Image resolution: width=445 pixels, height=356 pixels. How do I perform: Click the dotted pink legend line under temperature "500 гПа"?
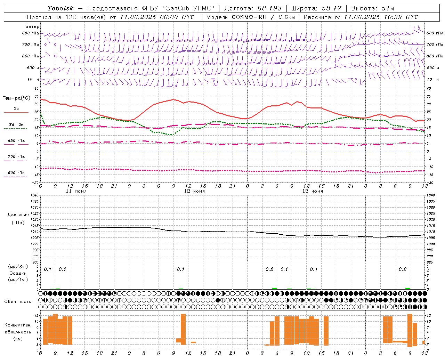pos(16,177)
